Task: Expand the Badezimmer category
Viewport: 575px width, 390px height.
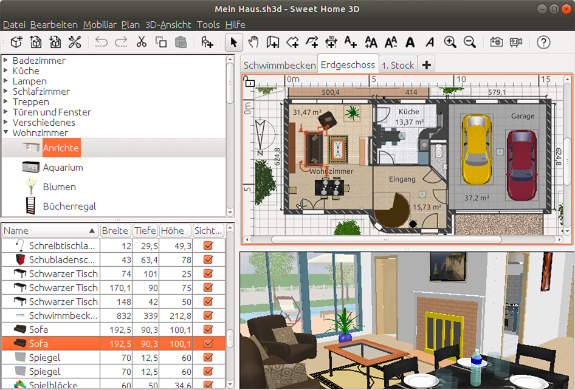Action: click(x=6, y=60)
